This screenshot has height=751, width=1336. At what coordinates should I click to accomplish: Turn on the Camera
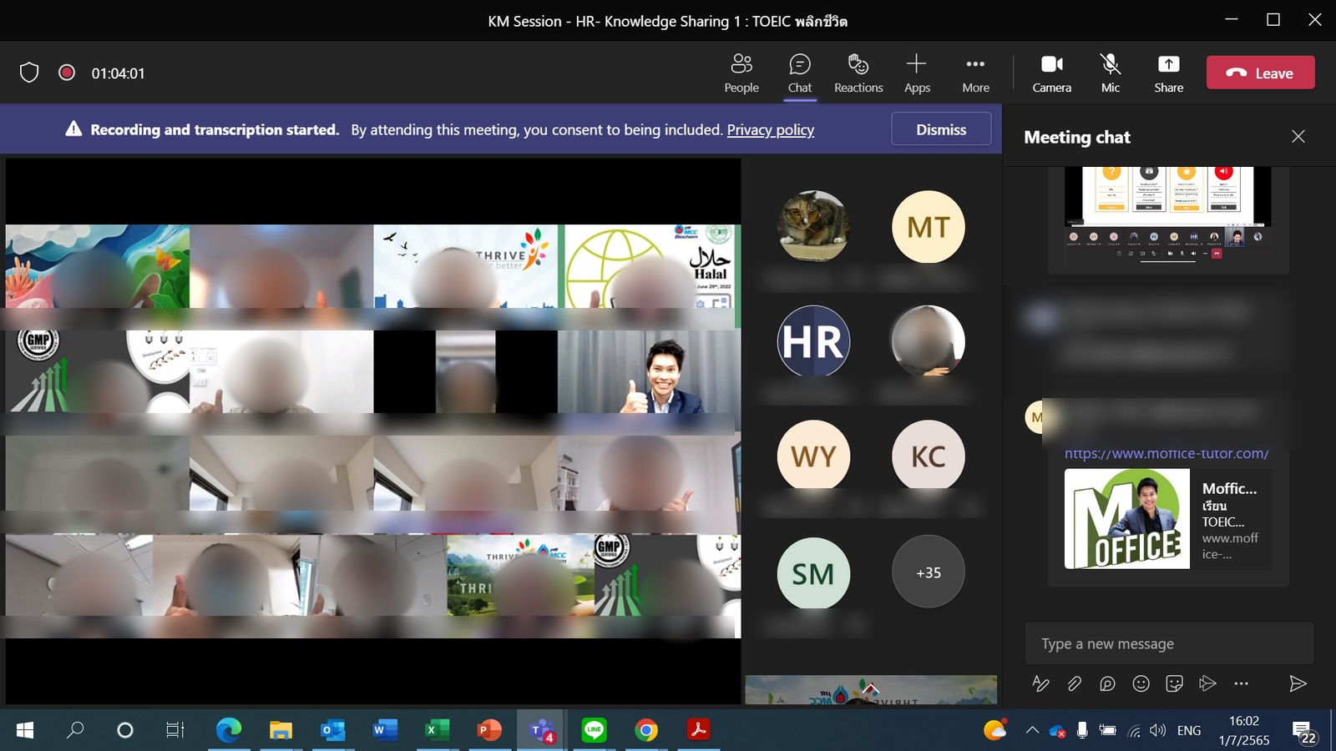[x=1052, y=73]
